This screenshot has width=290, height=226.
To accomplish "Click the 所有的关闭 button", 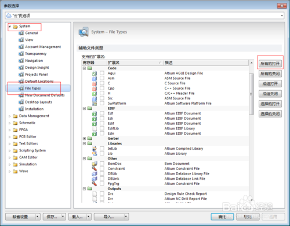I will tap(270, 73).
